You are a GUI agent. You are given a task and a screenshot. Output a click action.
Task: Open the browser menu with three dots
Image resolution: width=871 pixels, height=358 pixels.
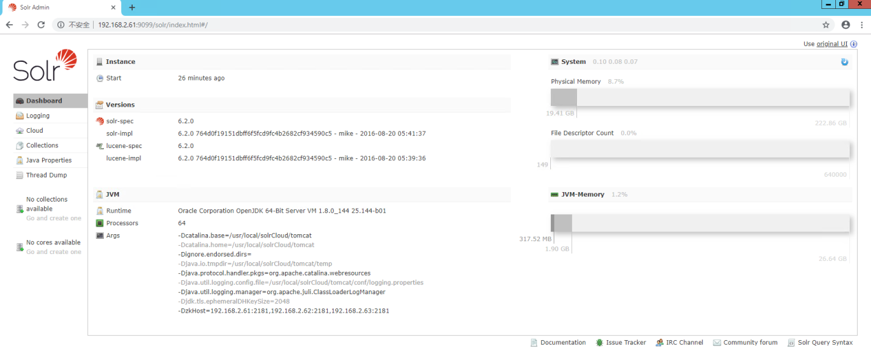pyautogui.click(x=861, y=25)
